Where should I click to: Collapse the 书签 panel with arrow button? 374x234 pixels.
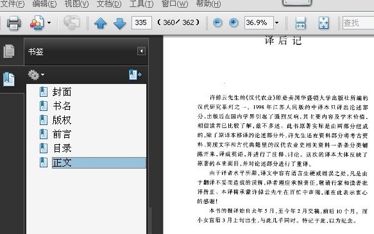click(x=141, y=51)
